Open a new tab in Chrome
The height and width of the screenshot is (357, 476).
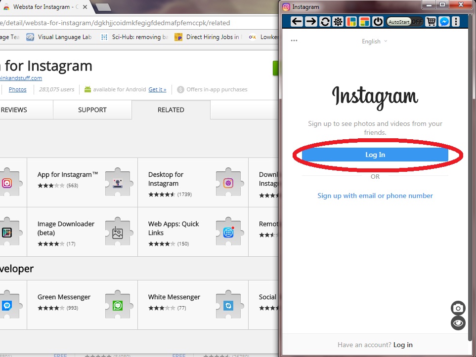pos(103,7)
